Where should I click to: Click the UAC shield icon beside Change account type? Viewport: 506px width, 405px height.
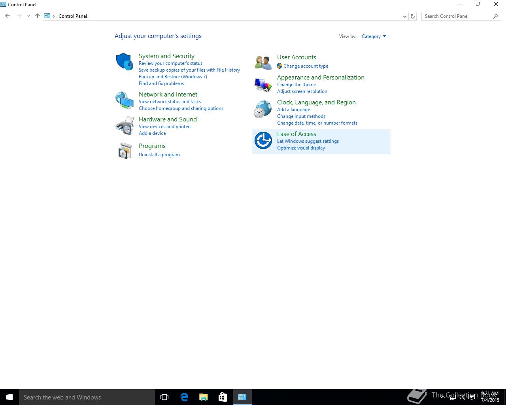point(279,66)
